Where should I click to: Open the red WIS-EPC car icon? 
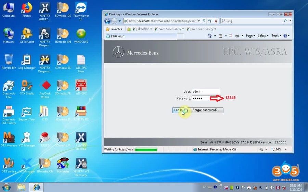pos(81,88)
